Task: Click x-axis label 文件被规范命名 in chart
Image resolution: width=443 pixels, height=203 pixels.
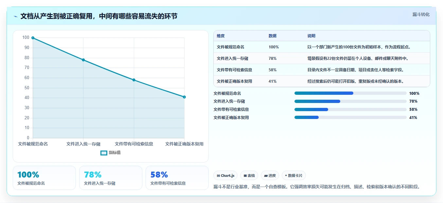Action: (x=33, y=144)
